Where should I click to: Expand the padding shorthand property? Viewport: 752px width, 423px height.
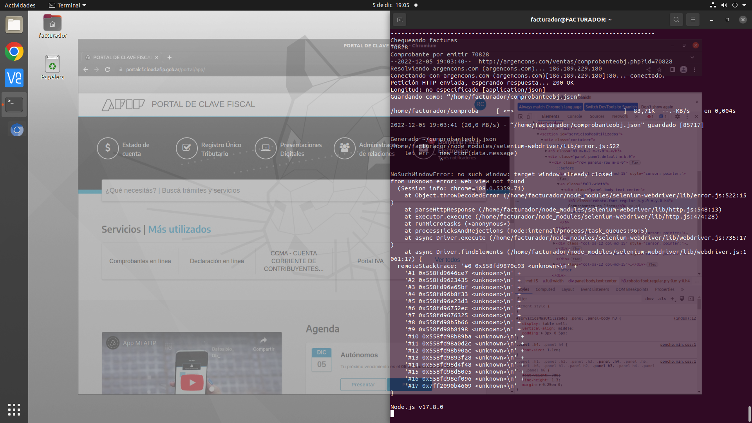coord(542,333)
